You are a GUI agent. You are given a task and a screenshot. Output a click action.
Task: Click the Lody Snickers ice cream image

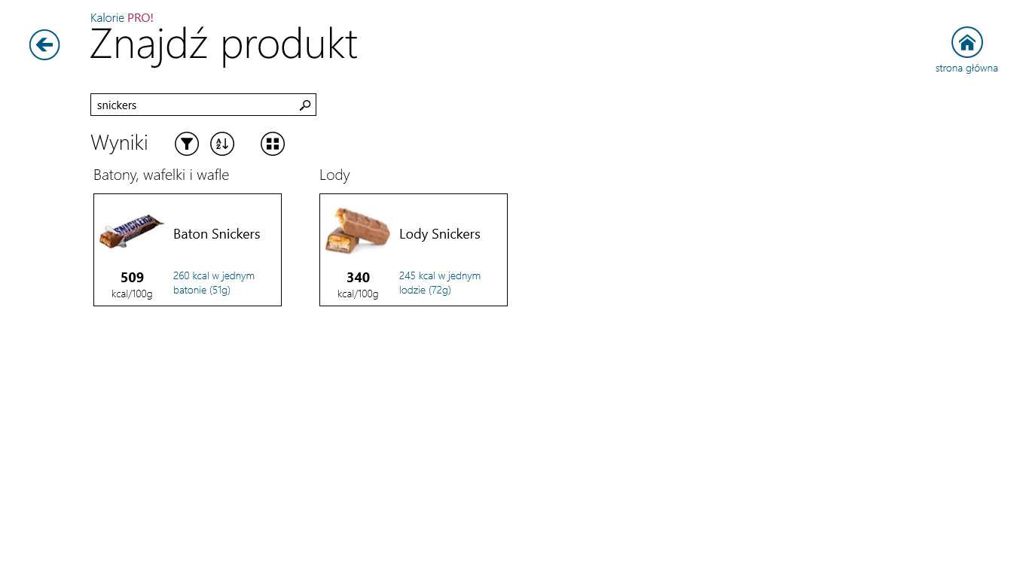[x=358, y=231]
